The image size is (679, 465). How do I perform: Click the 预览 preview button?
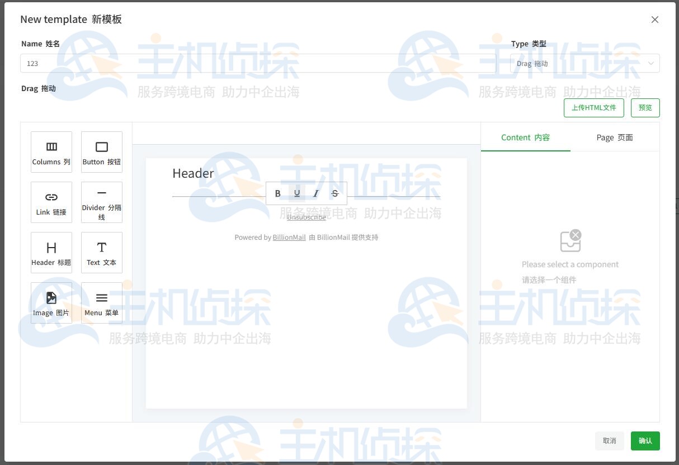click(x=645, y=107)
